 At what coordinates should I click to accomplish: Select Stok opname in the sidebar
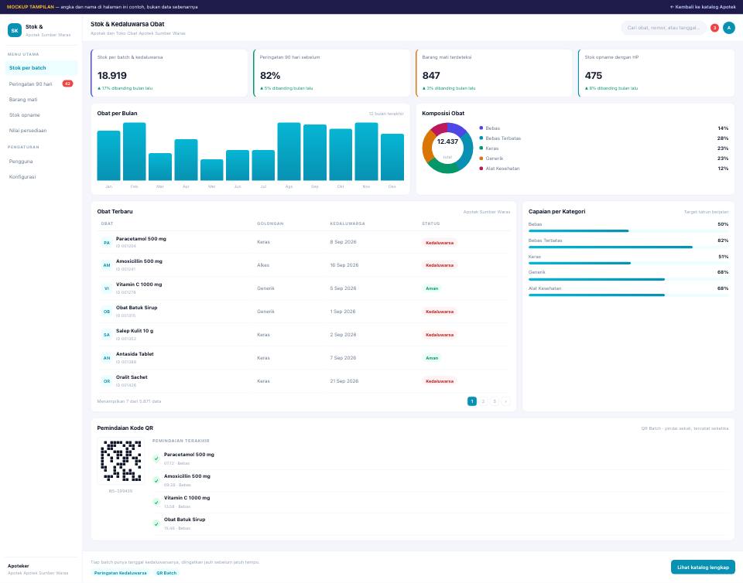coord(41,115)
